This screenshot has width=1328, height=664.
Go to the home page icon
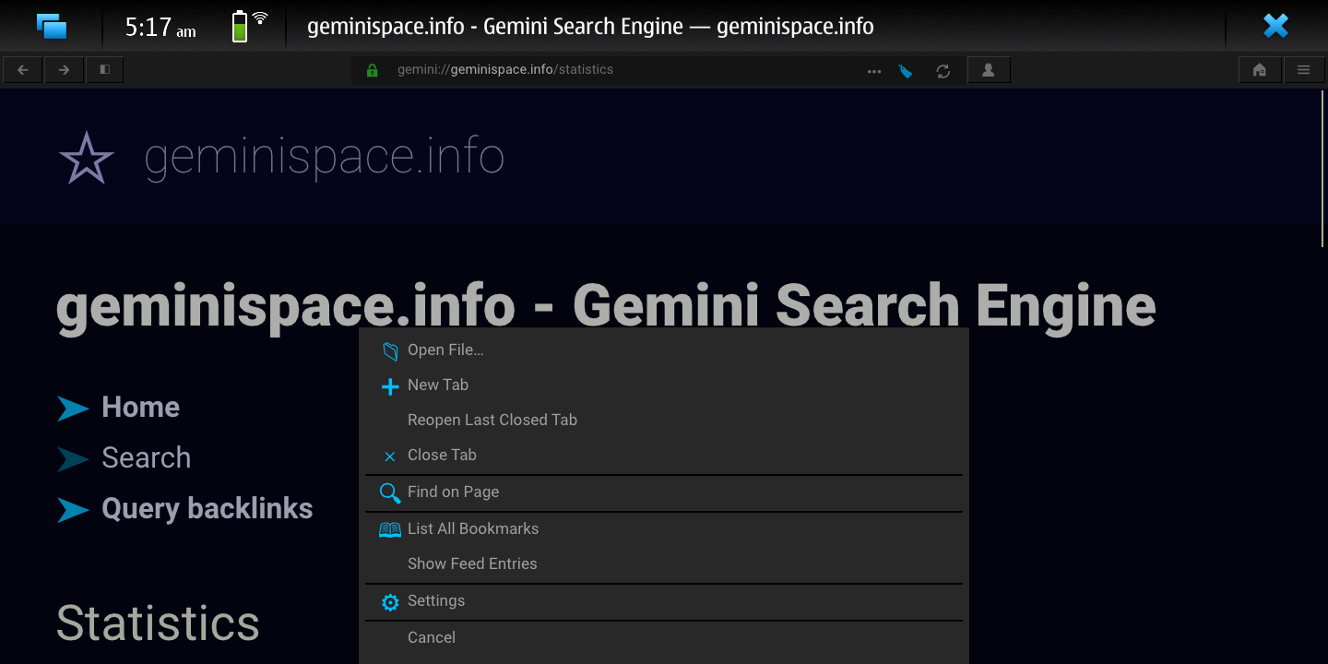(x=1259, y=70)
